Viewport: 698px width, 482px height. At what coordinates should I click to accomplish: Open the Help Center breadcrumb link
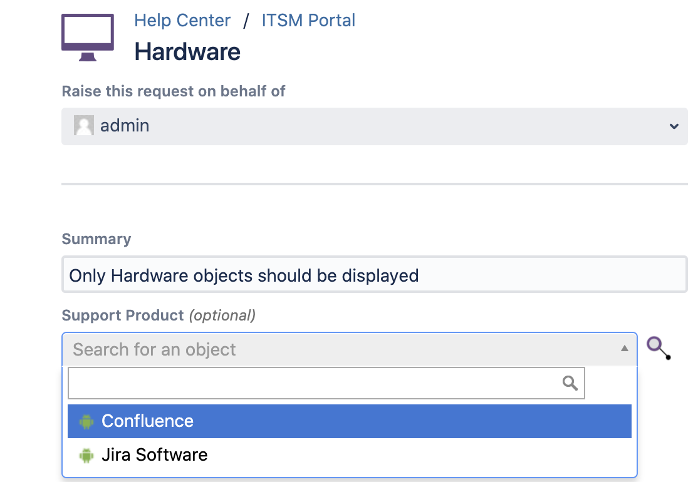182,21
